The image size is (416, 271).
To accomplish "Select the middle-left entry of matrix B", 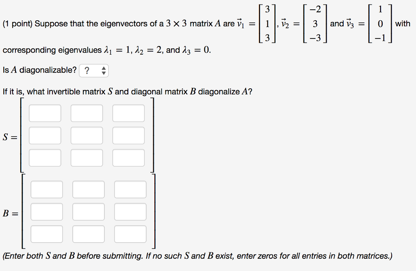I will [x=47, y=211].
